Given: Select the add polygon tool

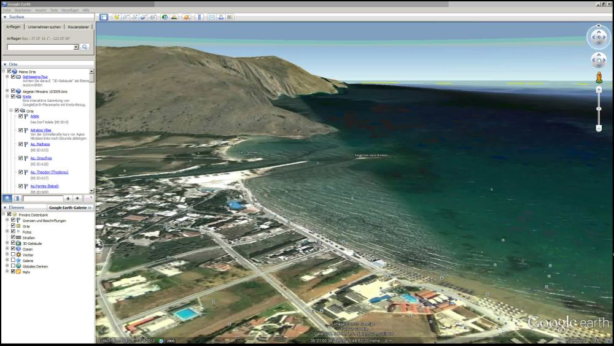Looking at the screenshot, I should point(125,17).
